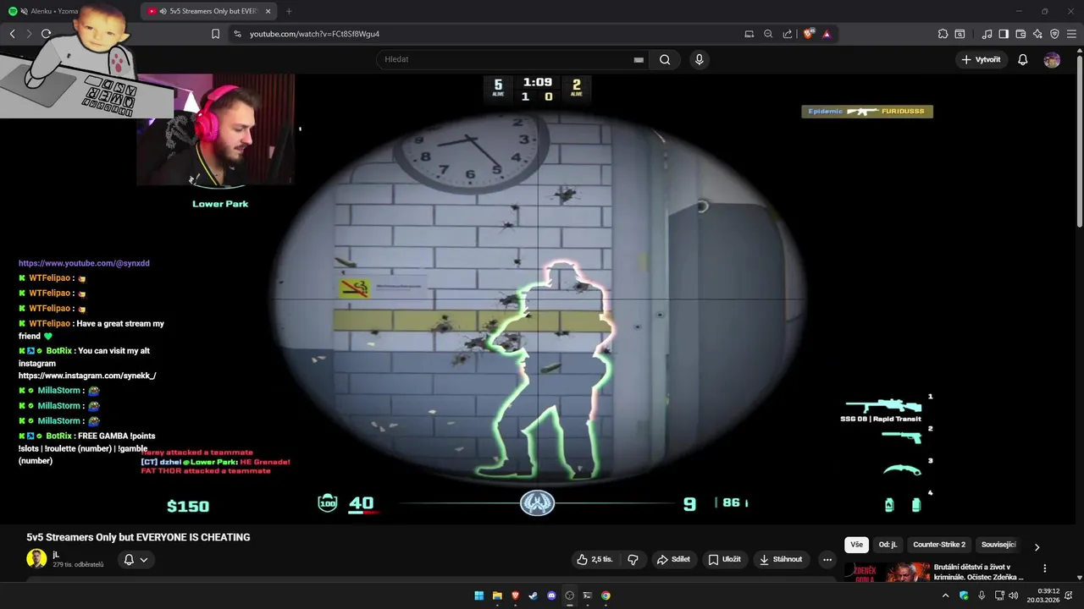Open Discord from the taskbar
This screenshot has width=1084, height=609.
tap(551, 595)
